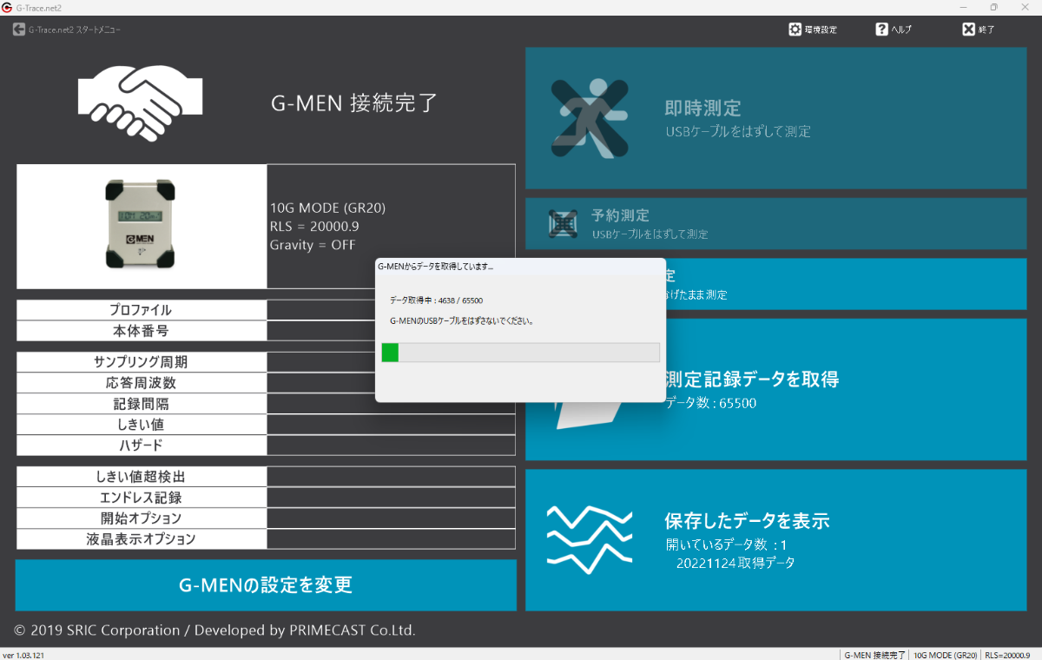Click ver 1.03.121 in status bar
Viewport: 1042px width, 660px height.
pos(23,655)
